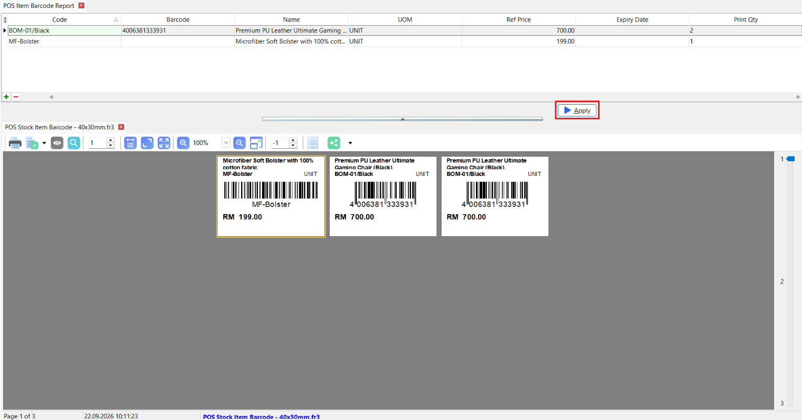The image size is (802, 420).
Task: Click the resize window icon next to zoom out
Action: (256, 143)
